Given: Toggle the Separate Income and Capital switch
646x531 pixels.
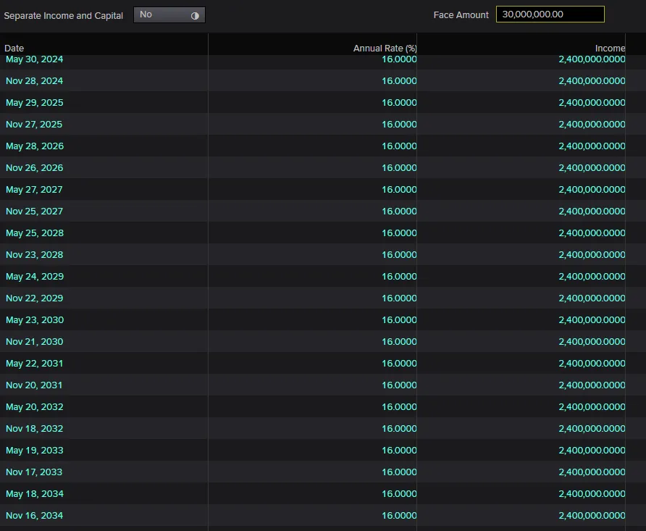Looking at the screenshot, I should (169, 14).
